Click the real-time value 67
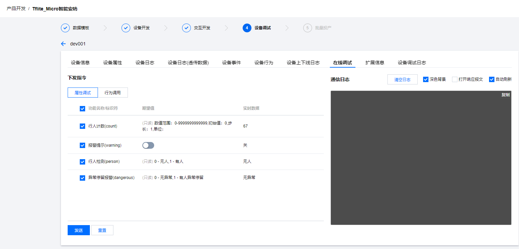This screenshot has width=519, height=249. (245, 126)
